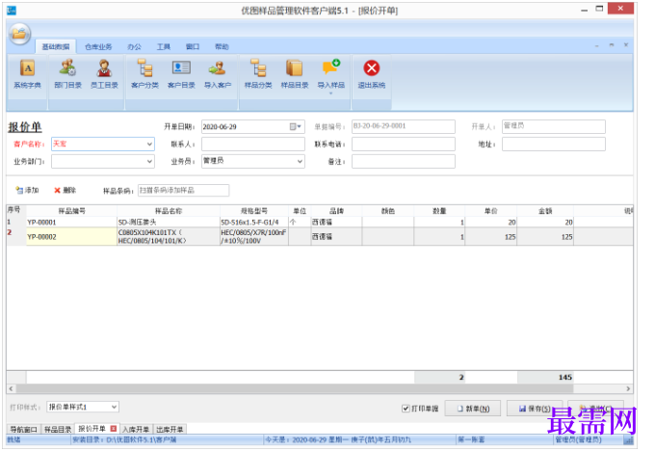The height and width of the screenshot is (451, 655).
Task: Click the 新单(N) button
Action: 472,409
